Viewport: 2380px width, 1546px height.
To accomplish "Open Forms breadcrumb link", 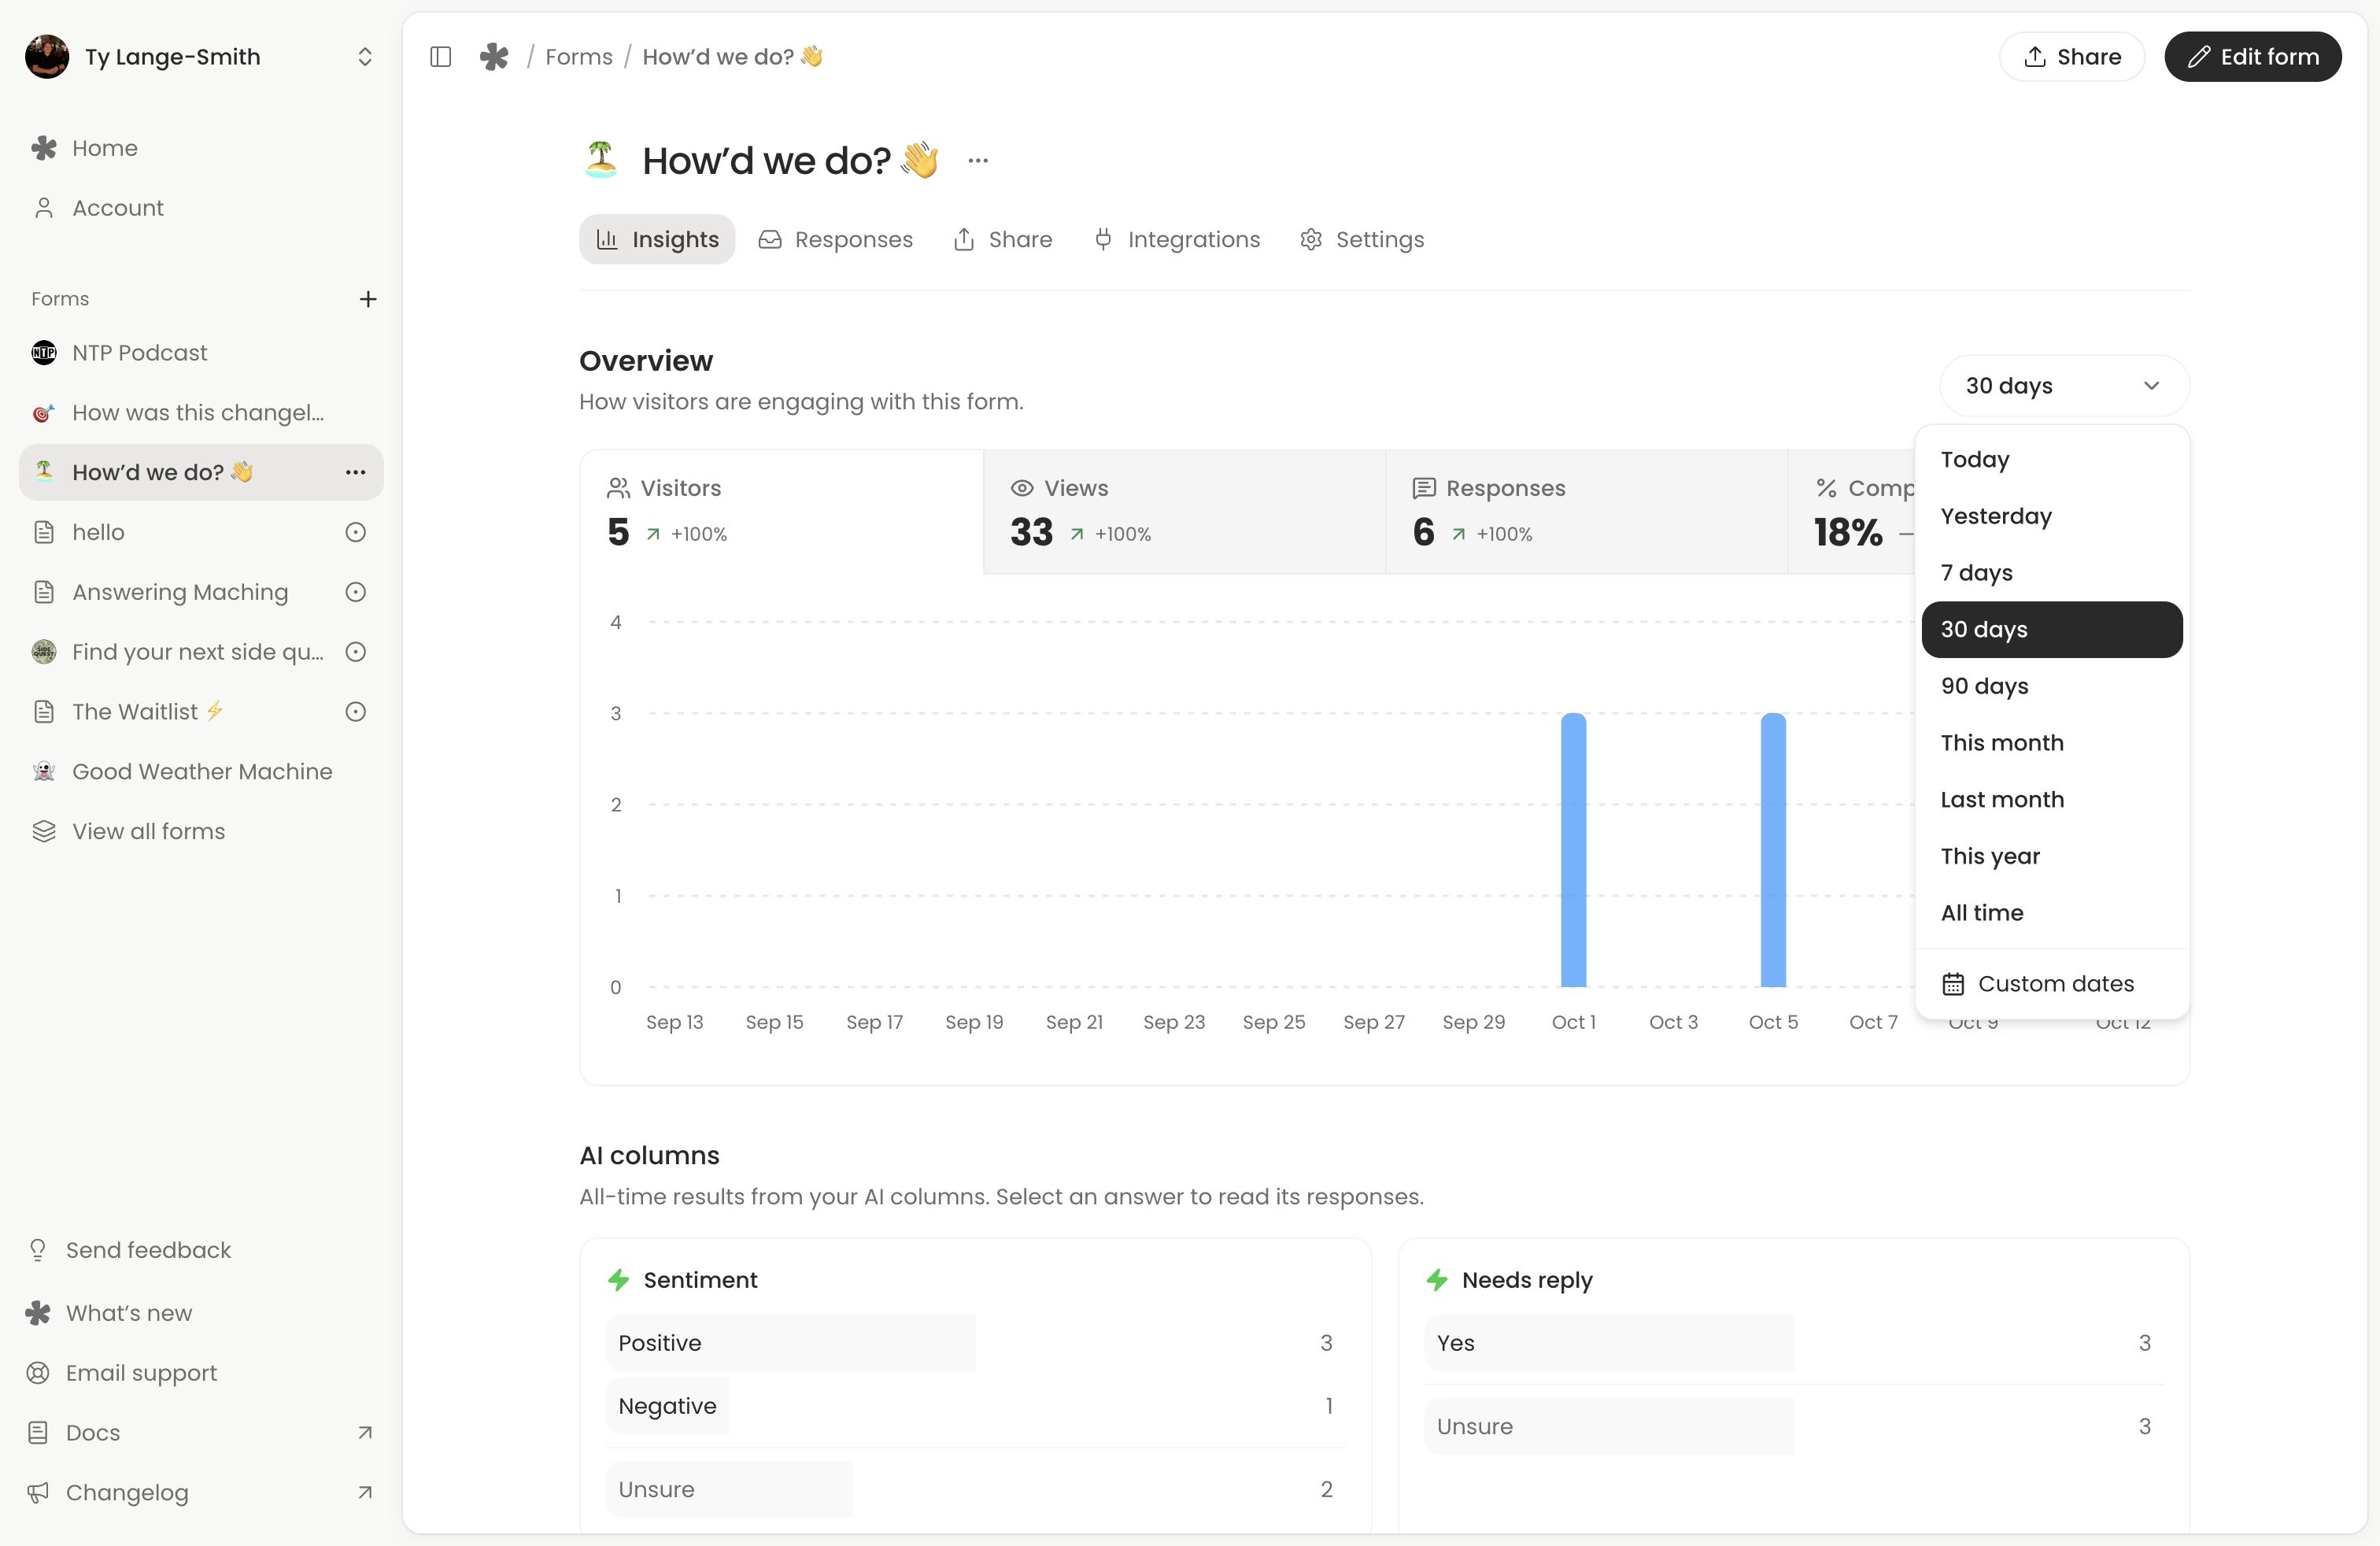I will click(579, 57).
